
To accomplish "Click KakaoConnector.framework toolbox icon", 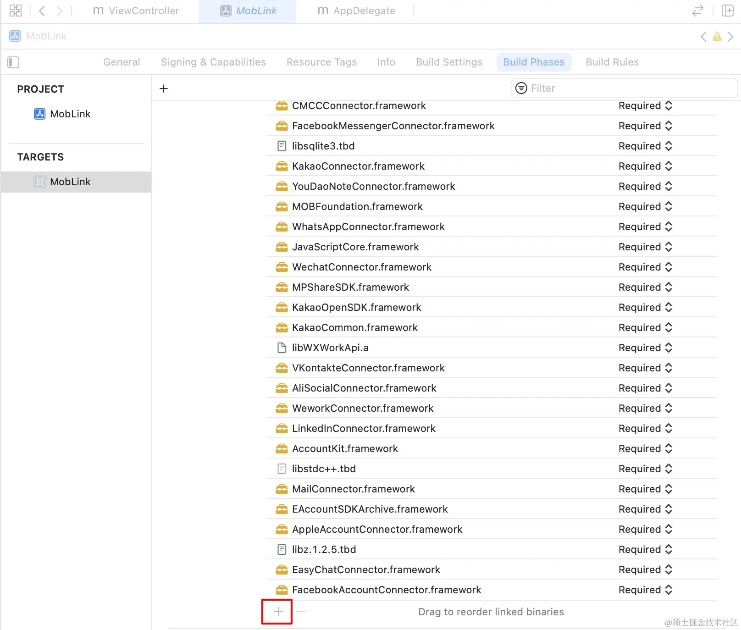I will tap(282, 166).
